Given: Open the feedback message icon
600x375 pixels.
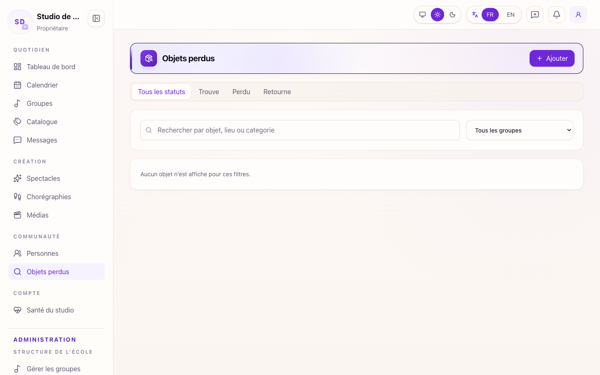Looking at the screenshot, I should click(535, 15).
